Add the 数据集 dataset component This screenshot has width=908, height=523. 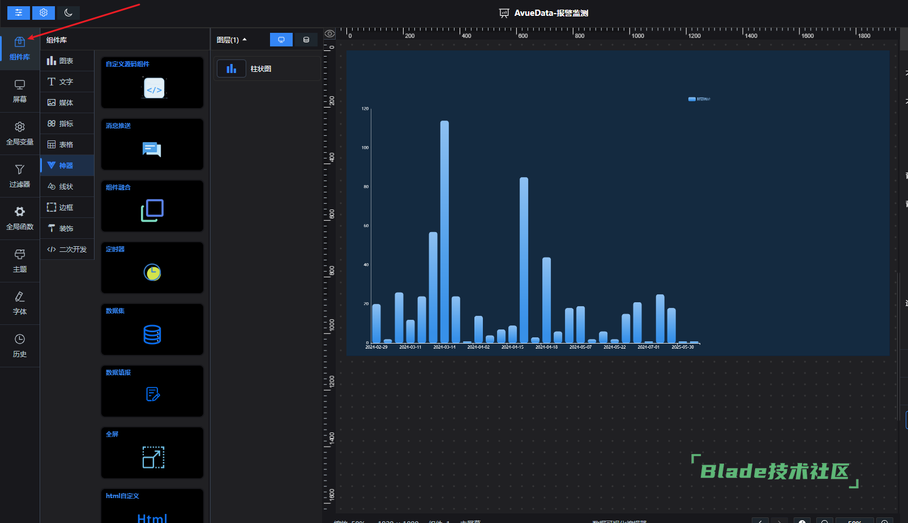(x=152, y=329)
